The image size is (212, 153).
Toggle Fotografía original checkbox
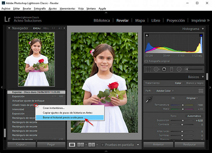146,61
